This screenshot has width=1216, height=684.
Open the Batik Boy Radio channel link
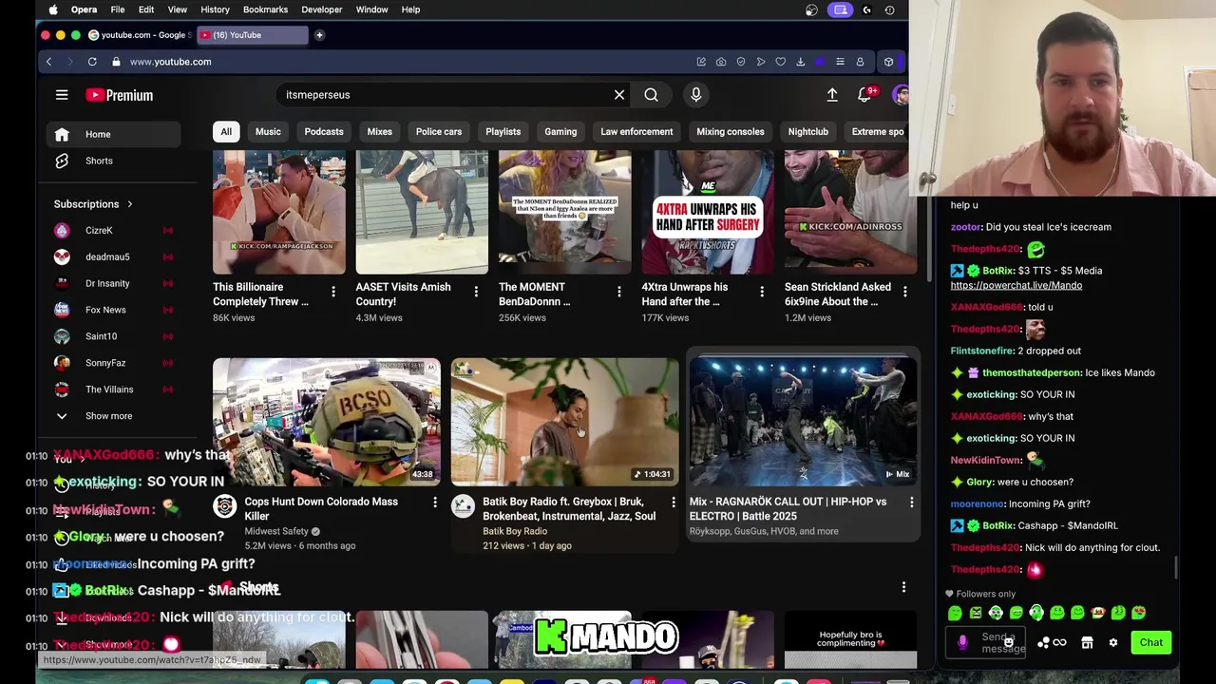pos(515,532)
